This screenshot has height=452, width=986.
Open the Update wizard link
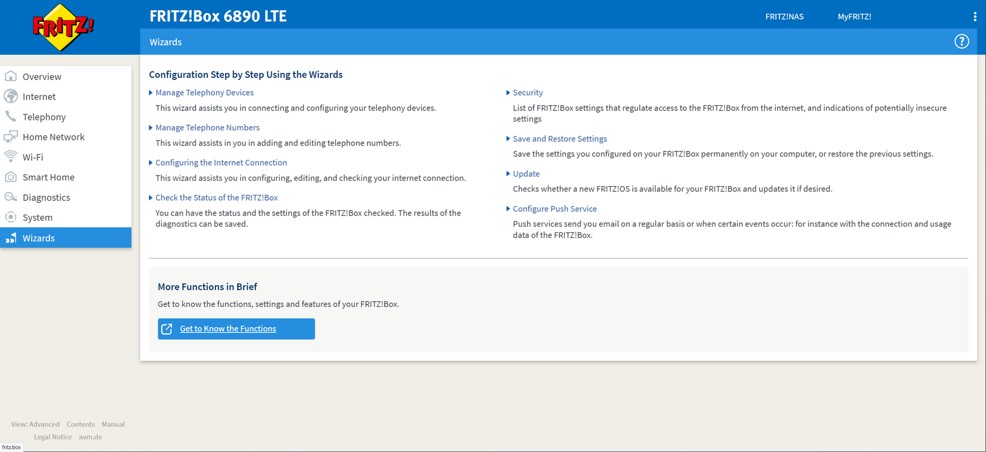(x=526, y=174)
